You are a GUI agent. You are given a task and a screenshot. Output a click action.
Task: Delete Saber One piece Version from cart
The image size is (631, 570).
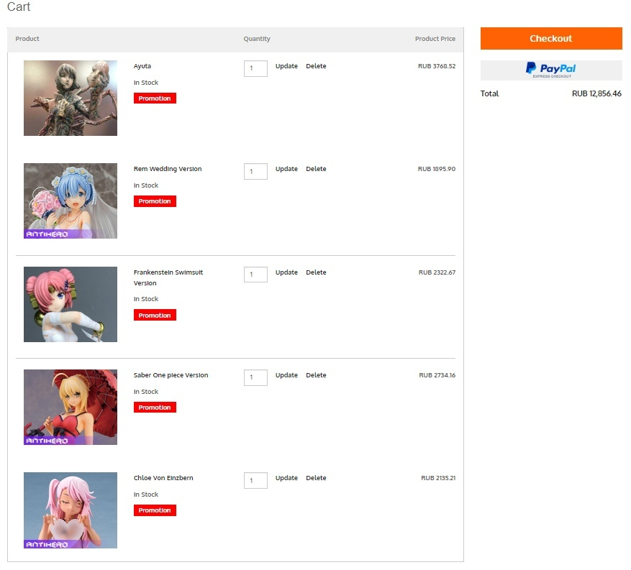316,375
